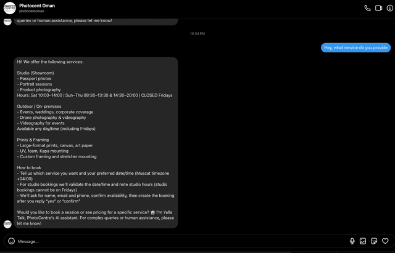
Task: Click the "Hi! We offer the following services" line
Action: point(50,62)
